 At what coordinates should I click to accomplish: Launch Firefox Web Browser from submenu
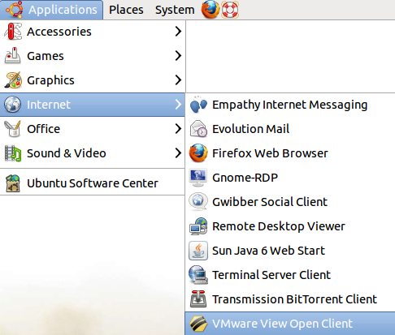tap(290, 153)
